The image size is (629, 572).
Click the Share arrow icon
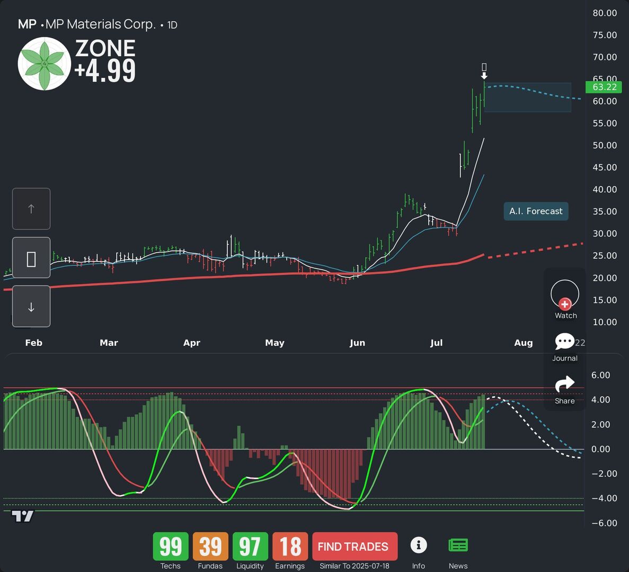tap(564, 385)
